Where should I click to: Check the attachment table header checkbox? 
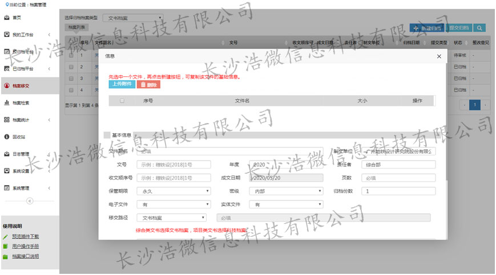tap(122, 101)
